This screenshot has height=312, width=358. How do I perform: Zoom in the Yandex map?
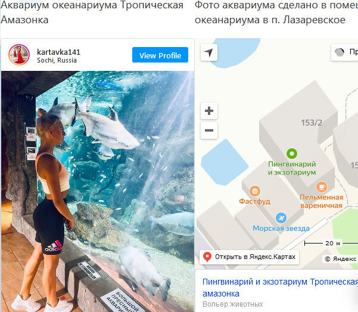209,111
